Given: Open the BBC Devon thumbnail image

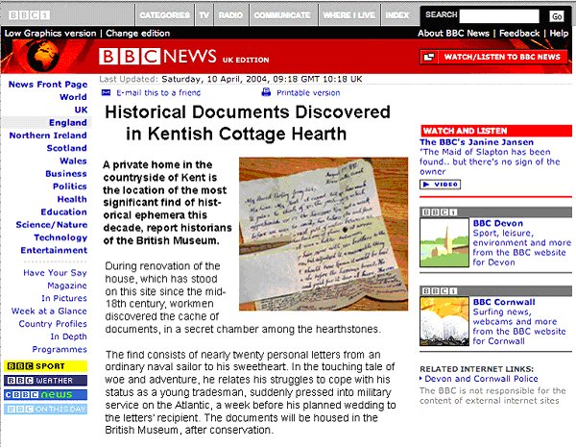Looking at the screenshot, I should click(444, 242).
